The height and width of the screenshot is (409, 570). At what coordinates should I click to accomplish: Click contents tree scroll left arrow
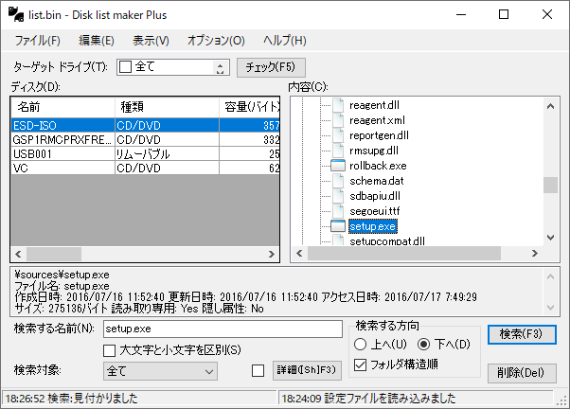299,254
